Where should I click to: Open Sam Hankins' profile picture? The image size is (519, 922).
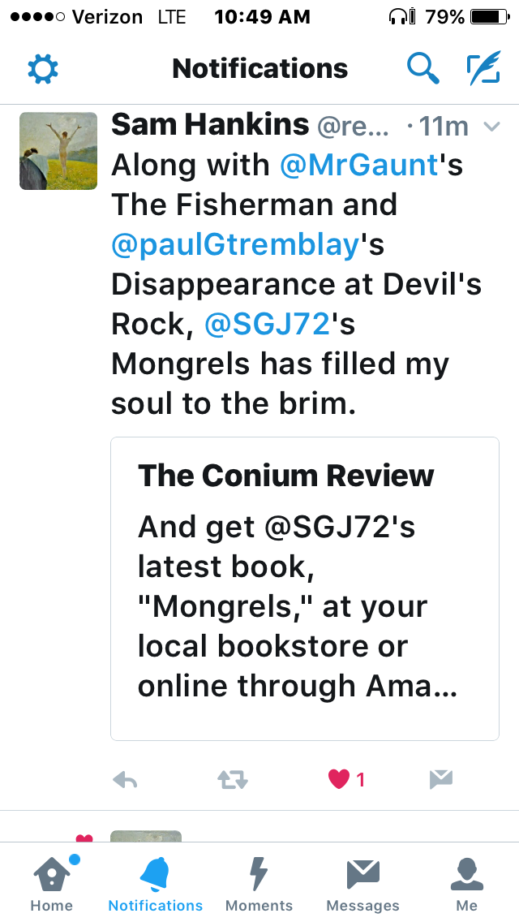(x=58, y=151)
